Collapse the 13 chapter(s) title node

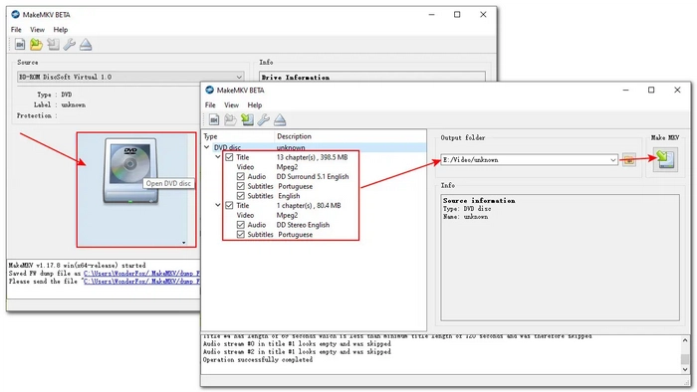tap(218, 157)
